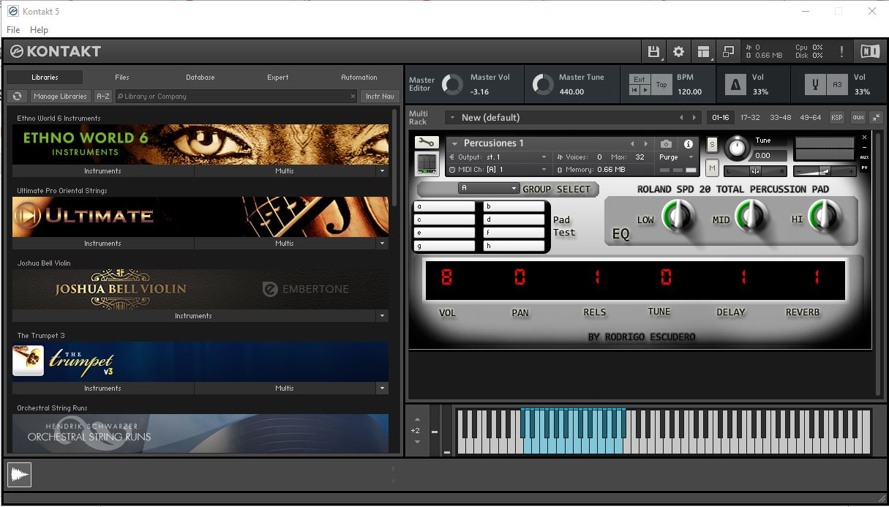Image resolution: width=889 pixels, height=507 pixels.
Task: Show multi rack page 17-32
Action: click(750, 117)
